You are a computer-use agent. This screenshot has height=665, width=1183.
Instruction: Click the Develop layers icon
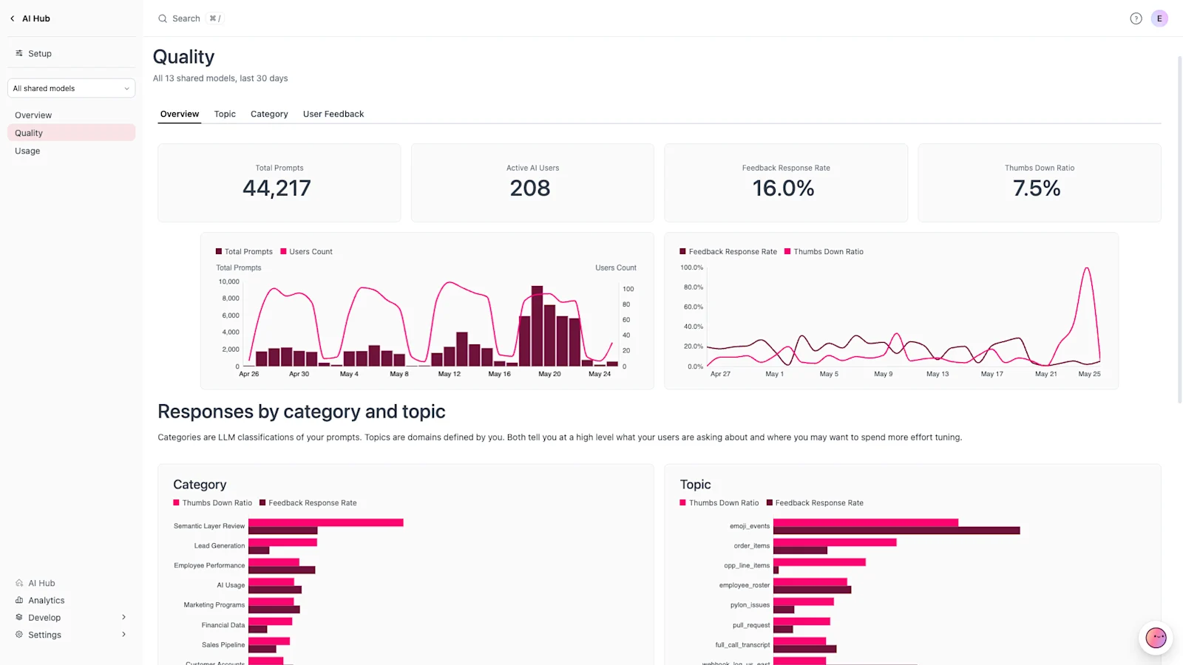click(19, 617)
